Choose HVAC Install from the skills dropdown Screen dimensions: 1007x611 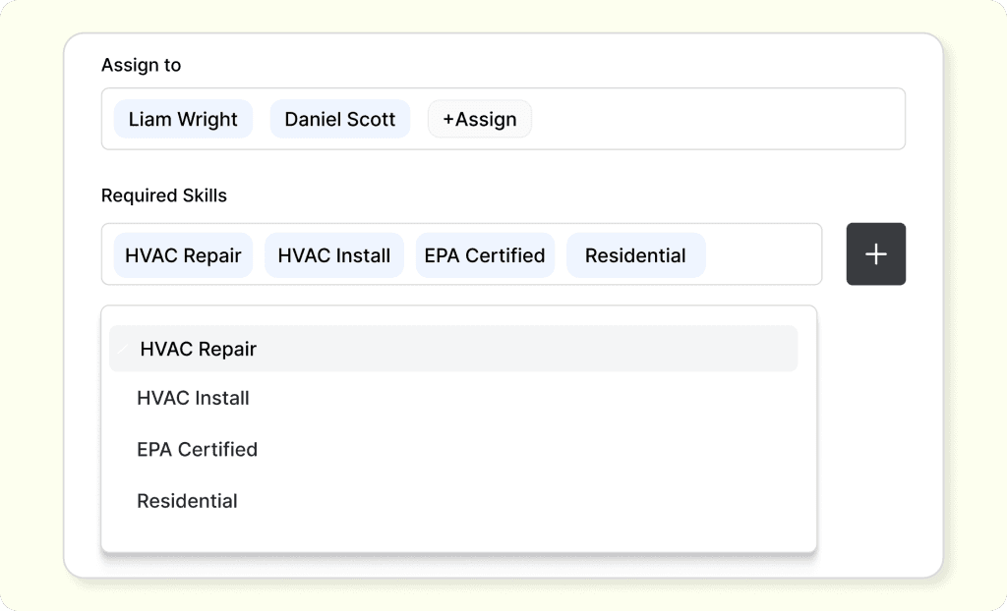193,398
